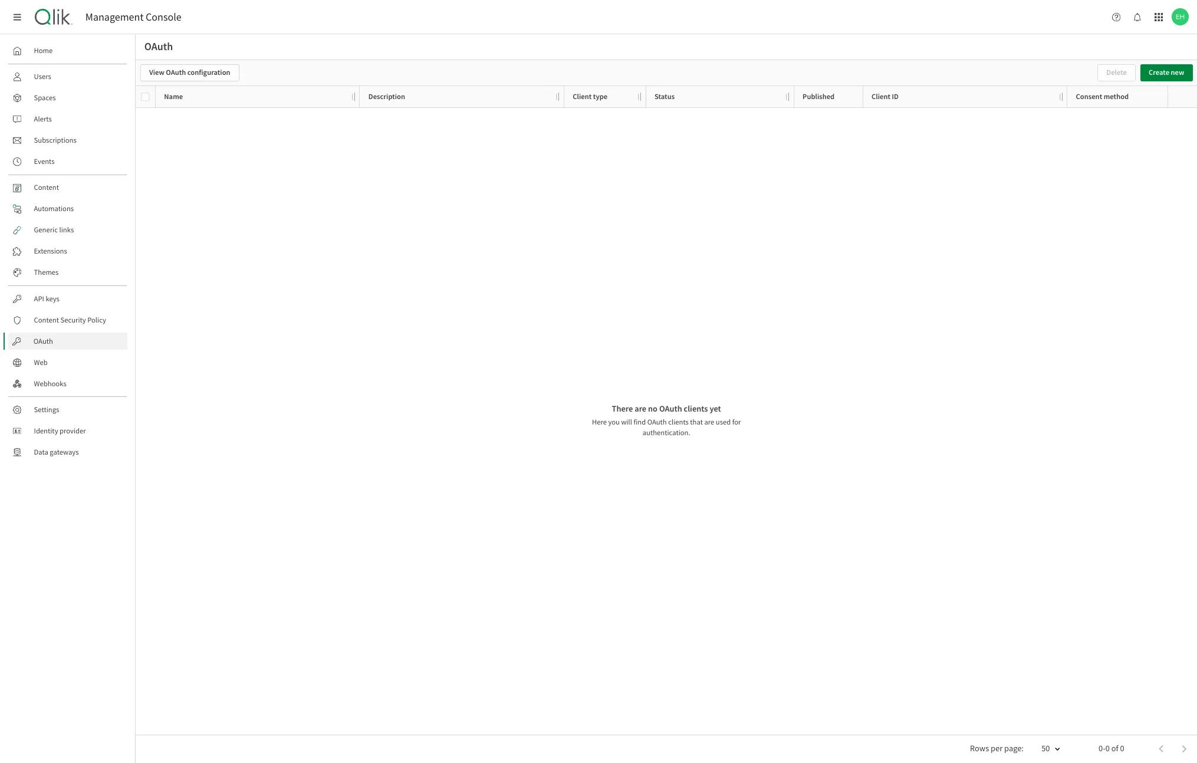1197x763 pixels.
Task: Click the Webhooks sidebar icon
Action: [x=17, y=384]
